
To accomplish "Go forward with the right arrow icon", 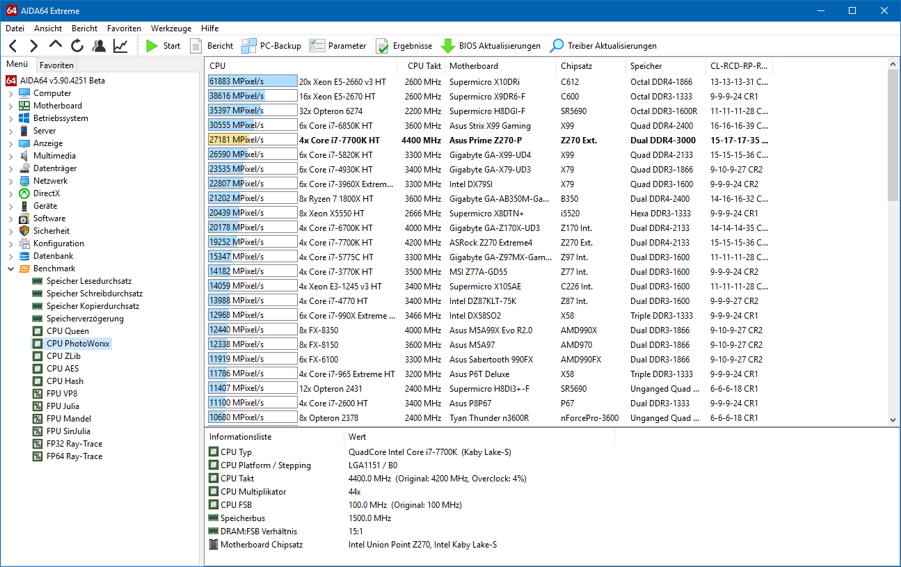I will coord(33,46).
